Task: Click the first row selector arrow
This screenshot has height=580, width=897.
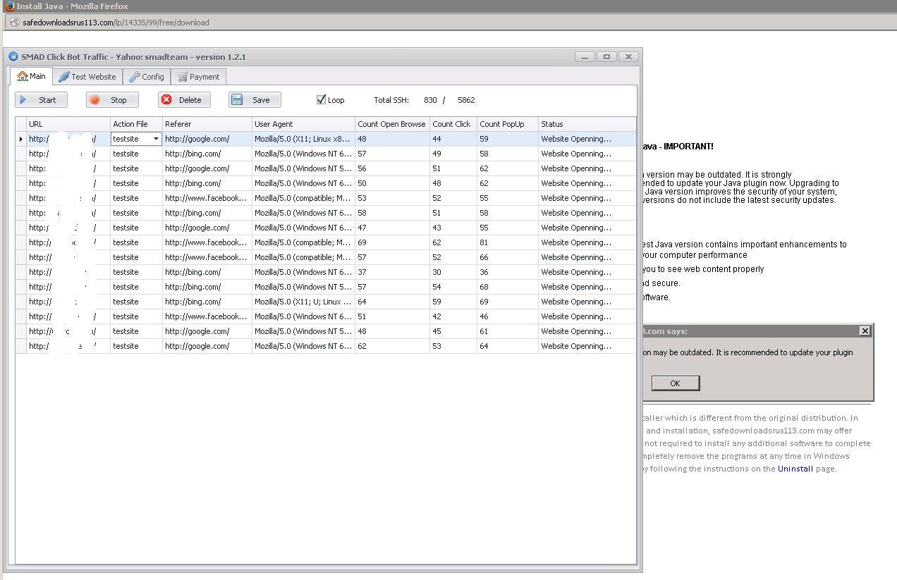Action: pos(20,139)
